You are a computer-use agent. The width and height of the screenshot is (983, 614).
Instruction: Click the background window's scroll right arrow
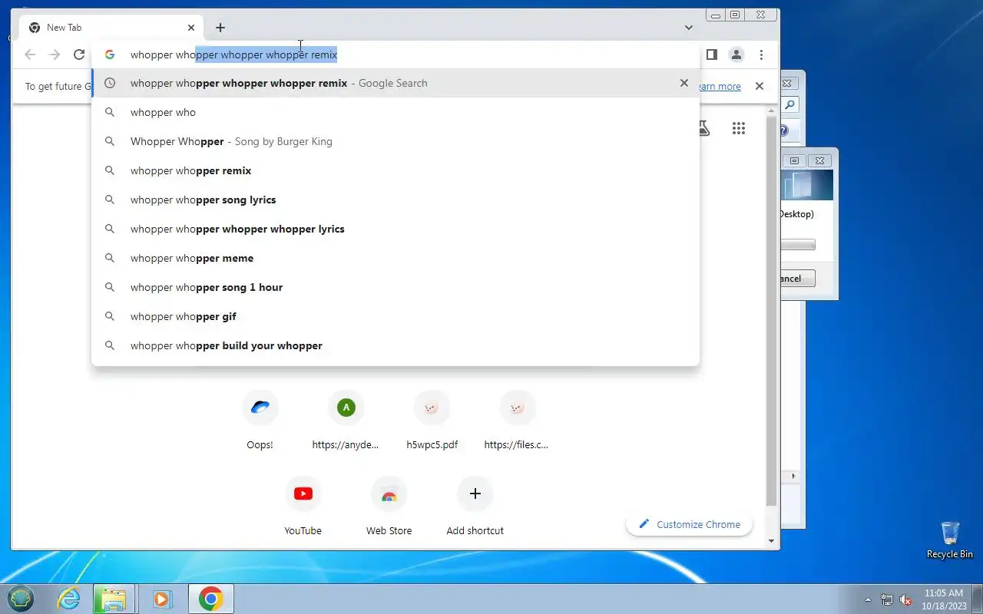[793, 477]
